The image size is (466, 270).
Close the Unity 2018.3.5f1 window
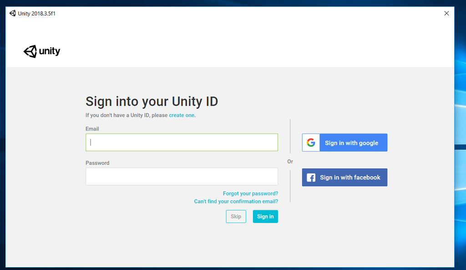click(446, 13)
